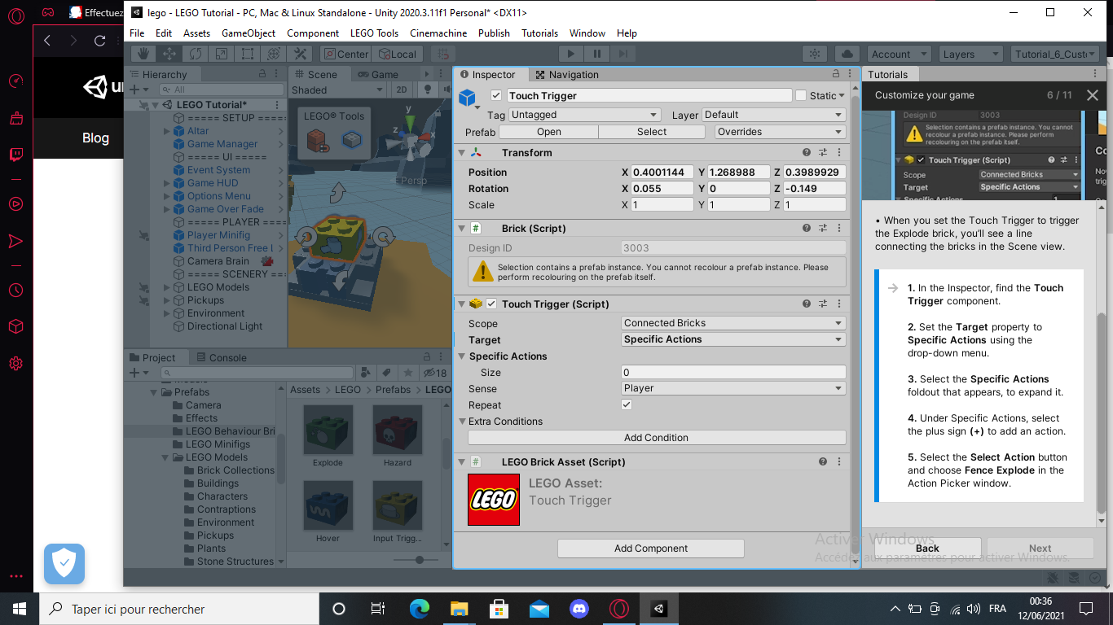The height and width of the screenshot is (625, 1113).
Task: Select the Move tool
Action: [x=168, y=53]
